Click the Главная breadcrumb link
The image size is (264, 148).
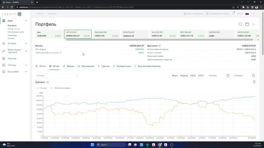pyautogui.click(x=40, y=14)
